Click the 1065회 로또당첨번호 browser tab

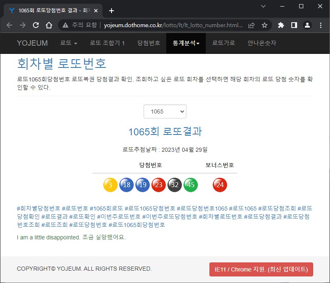[53, 11]
